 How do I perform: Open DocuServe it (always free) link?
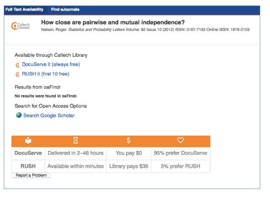point(51,64)
